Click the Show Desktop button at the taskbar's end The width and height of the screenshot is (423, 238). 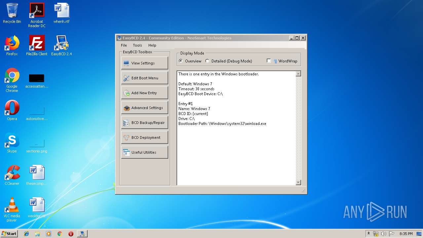[x=420, y=234]
